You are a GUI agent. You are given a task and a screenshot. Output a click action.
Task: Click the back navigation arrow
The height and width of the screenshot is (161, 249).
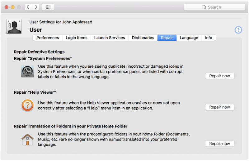pyautogui.click(x=28, y=7)
